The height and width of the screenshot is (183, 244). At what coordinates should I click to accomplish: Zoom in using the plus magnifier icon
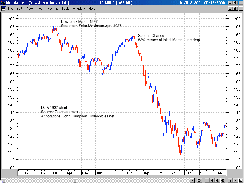tap(223, 181)
